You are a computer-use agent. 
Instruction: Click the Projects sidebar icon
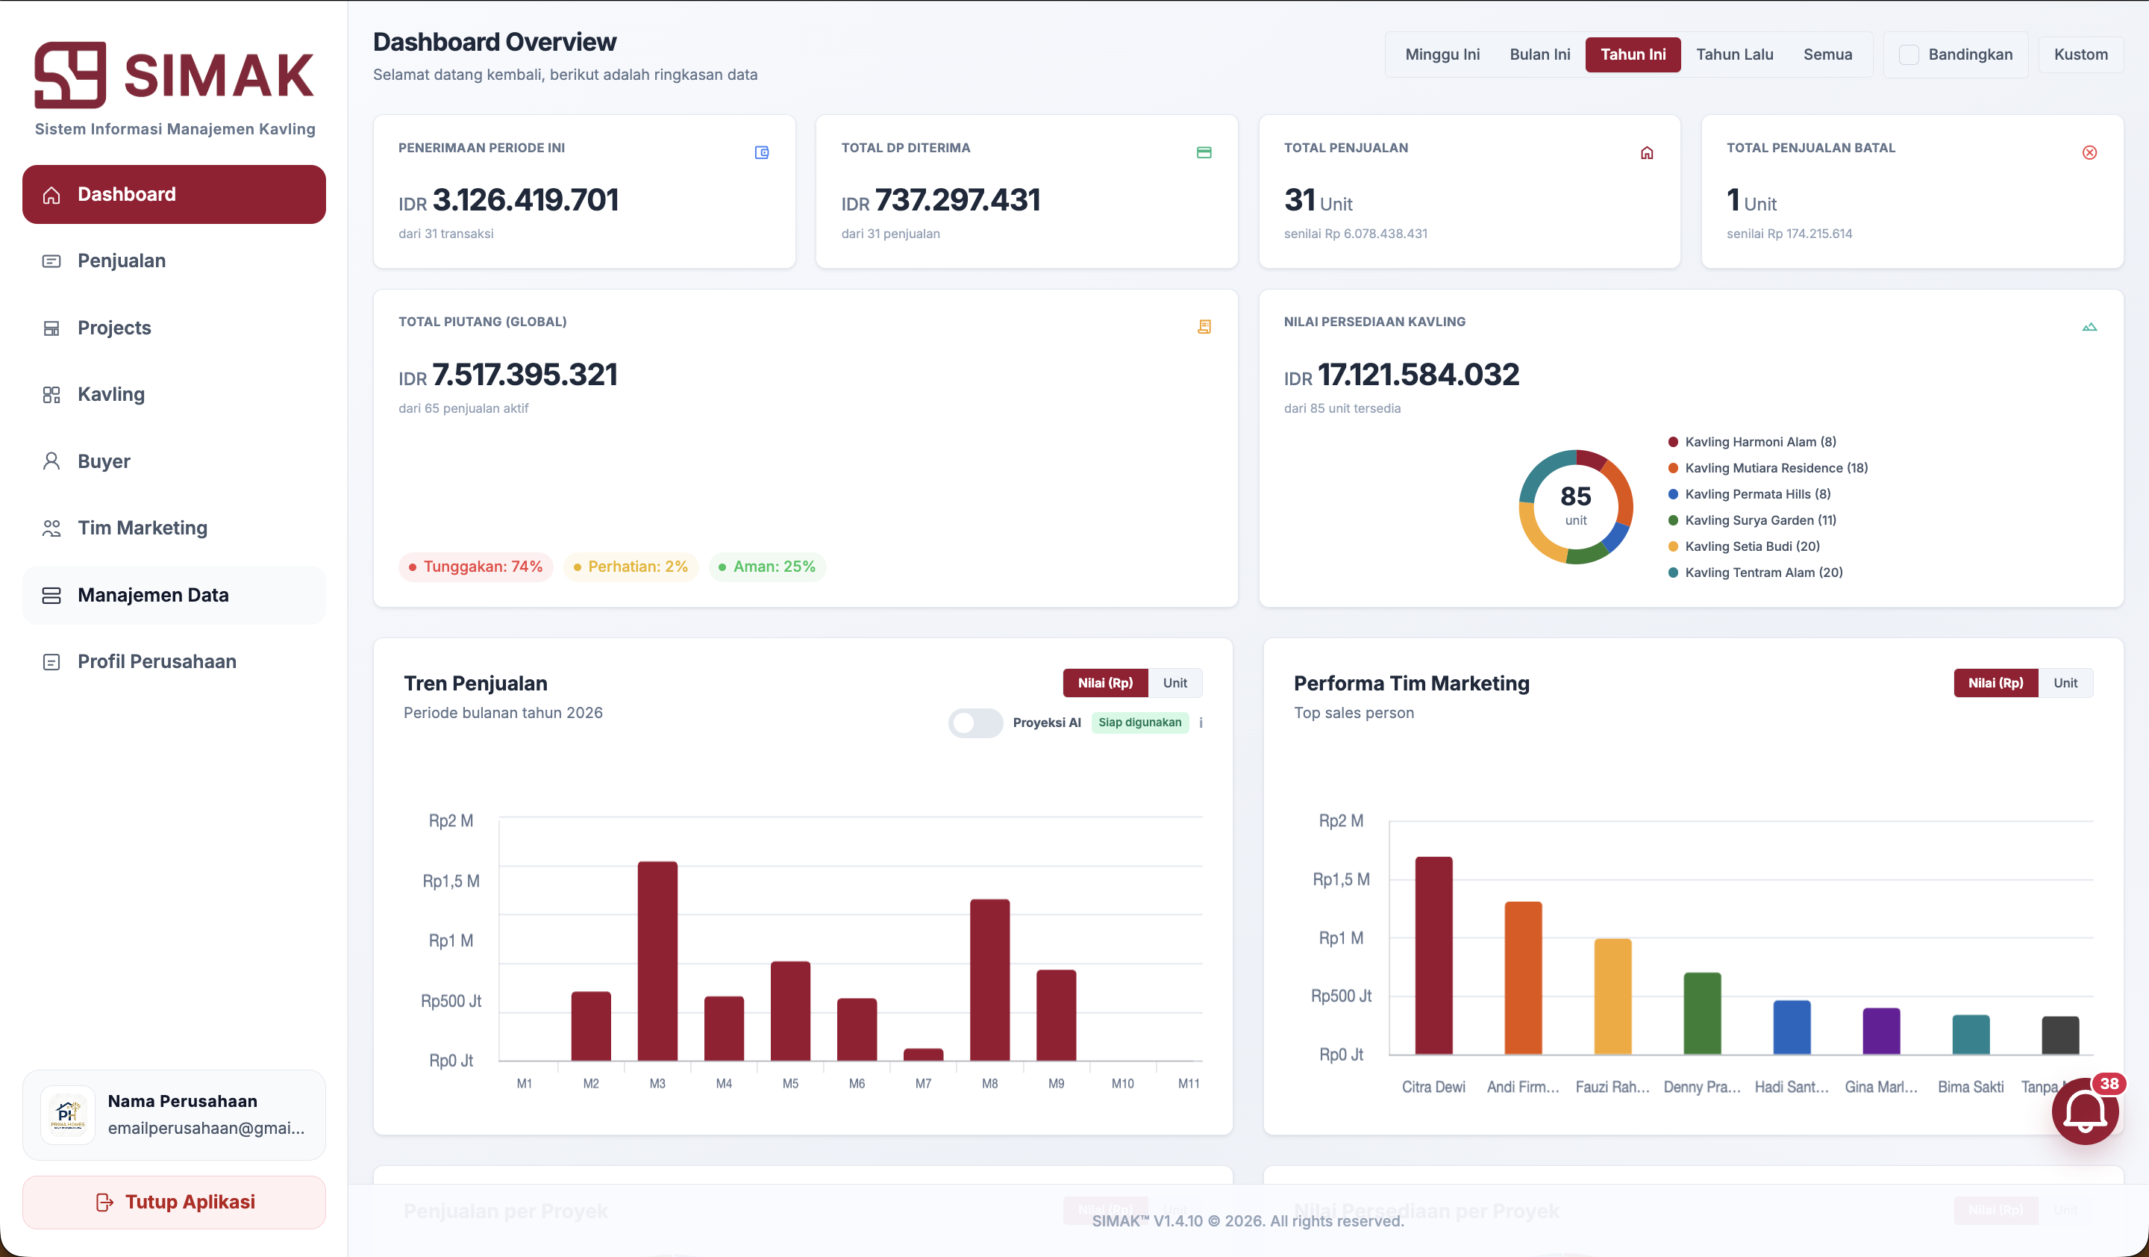point(51,328)
